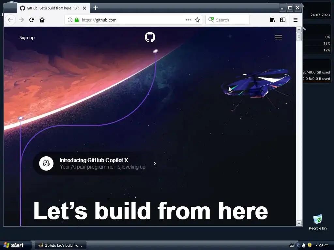Open the search engine magnifier icon
This screenshot has height=250, width=334.
point(211,20)
